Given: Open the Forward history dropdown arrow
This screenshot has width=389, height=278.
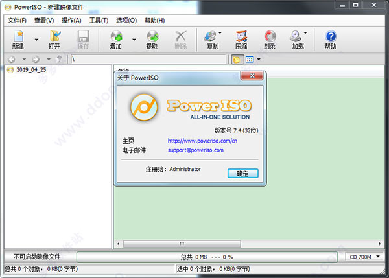Looking at the screenshot, I should point(49,59).
